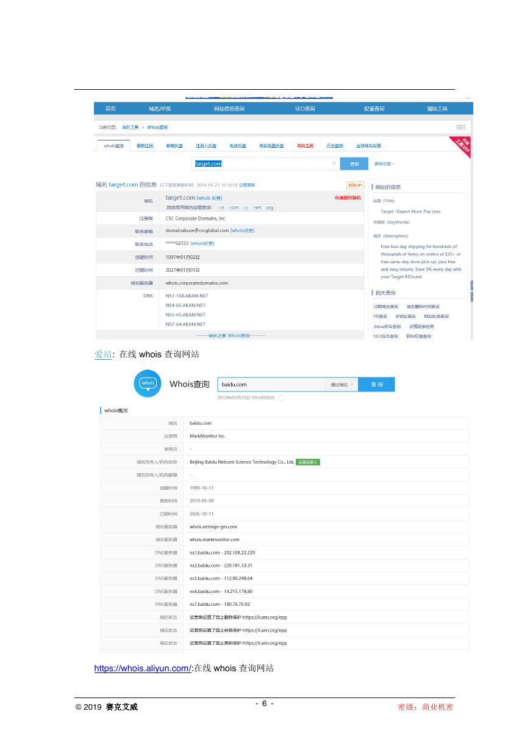Switch to the 历史查询 tab
Viewport: 530px width, 750px height.
coord(335,146)
